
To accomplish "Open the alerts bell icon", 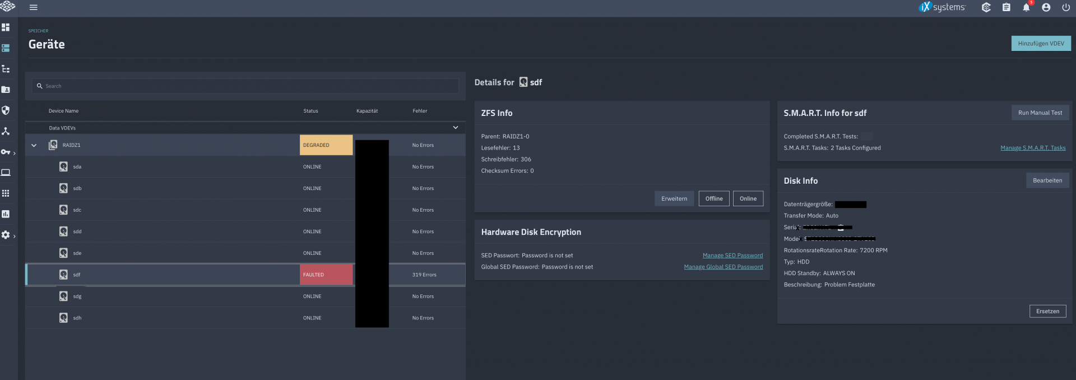I will (x=1026, y=7).
